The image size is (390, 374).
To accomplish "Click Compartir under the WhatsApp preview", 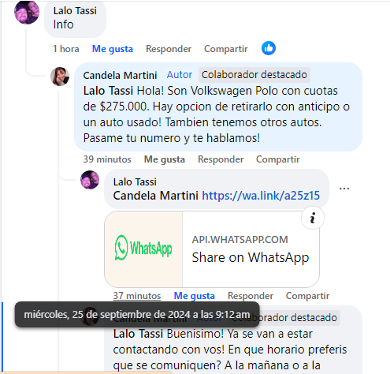I will coord(307,296).
